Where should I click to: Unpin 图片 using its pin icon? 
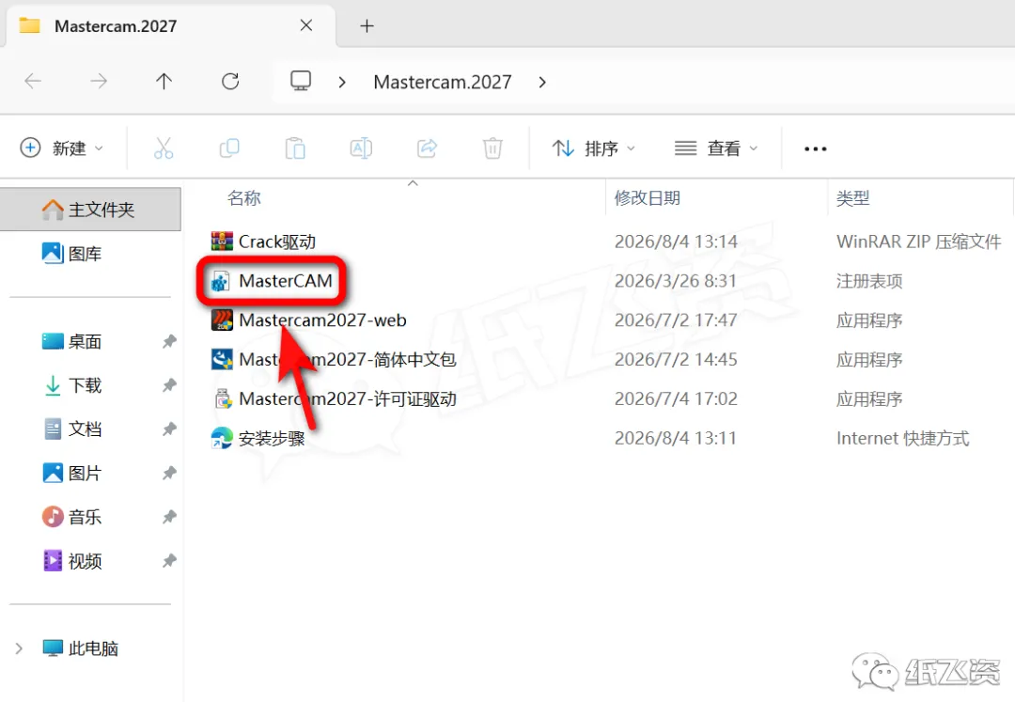point(169,473)
